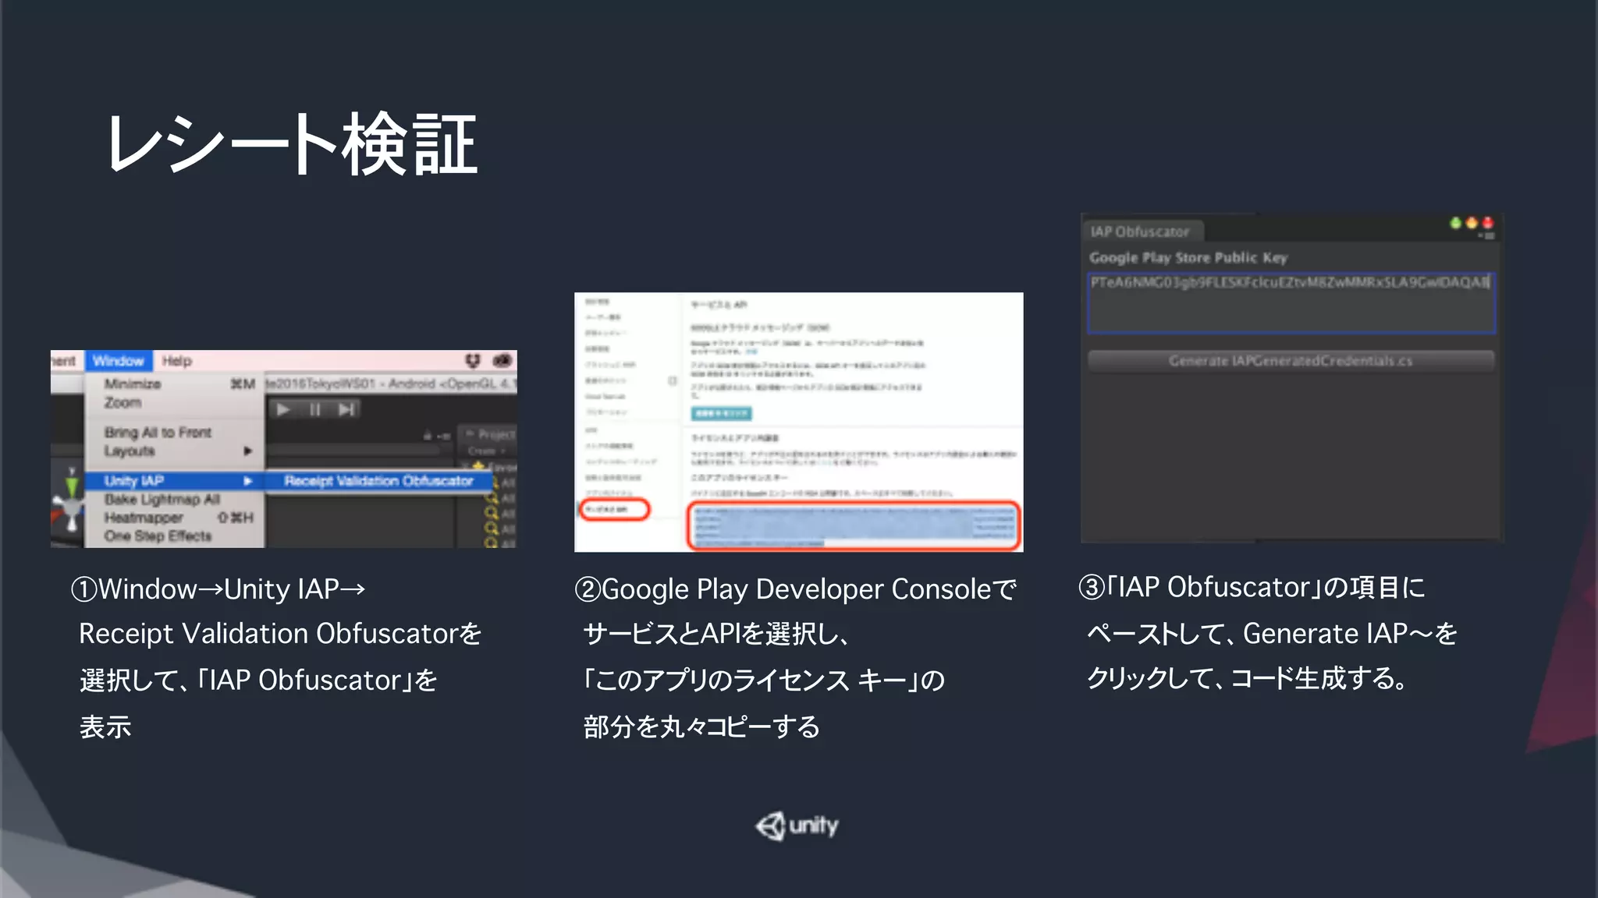
Task: Click the macOS menu bar status icon left
Action: coord(473,360)
